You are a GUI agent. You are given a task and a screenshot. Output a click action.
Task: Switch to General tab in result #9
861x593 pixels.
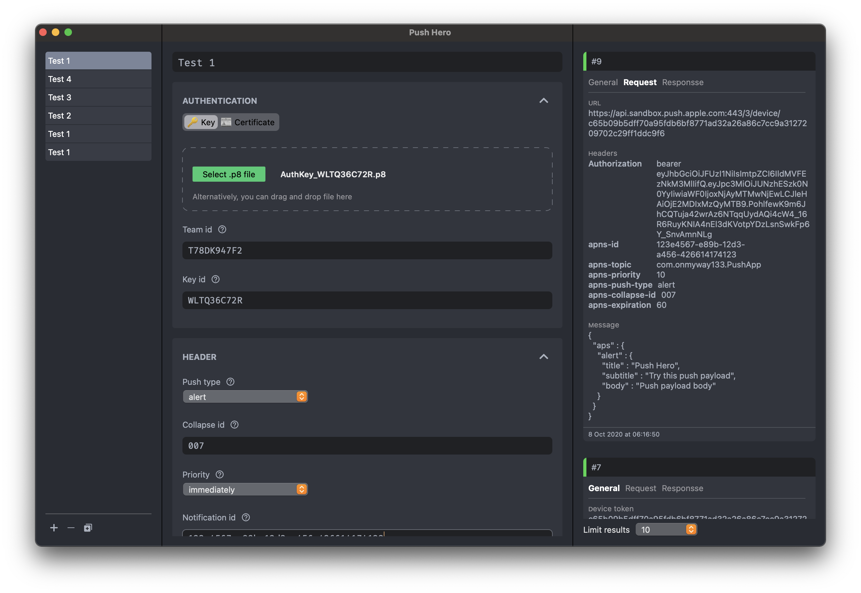click(x=603, y=83)
